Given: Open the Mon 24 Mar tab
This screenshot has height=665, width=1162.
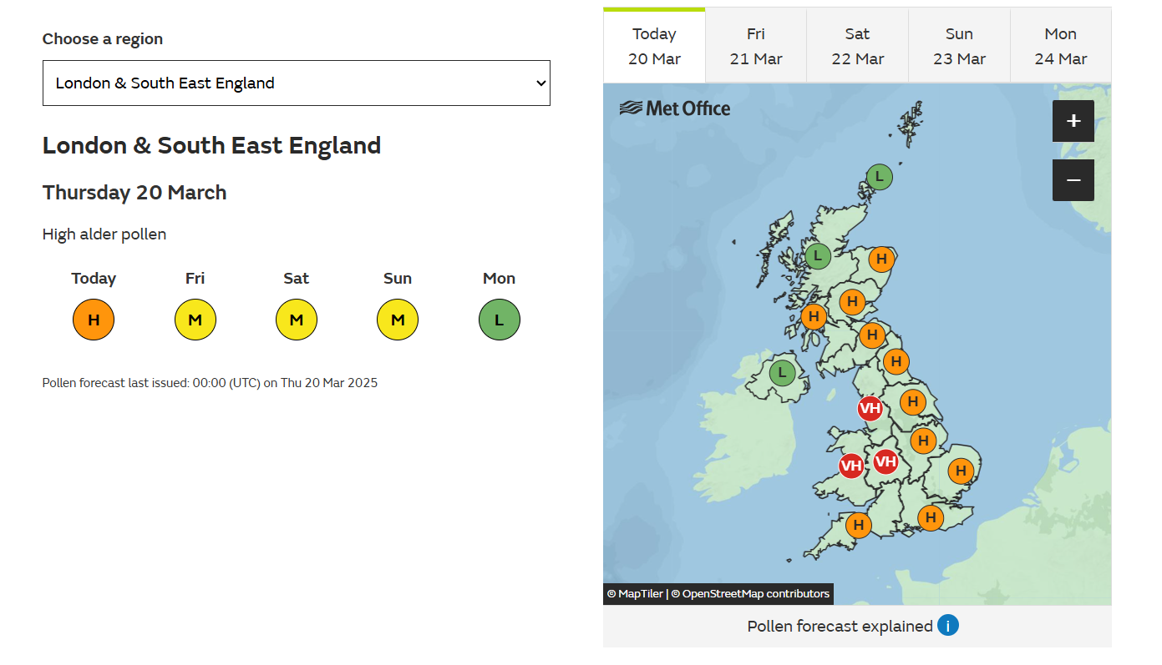Looking at the screenshot, I should click(x=1060, y=46).
